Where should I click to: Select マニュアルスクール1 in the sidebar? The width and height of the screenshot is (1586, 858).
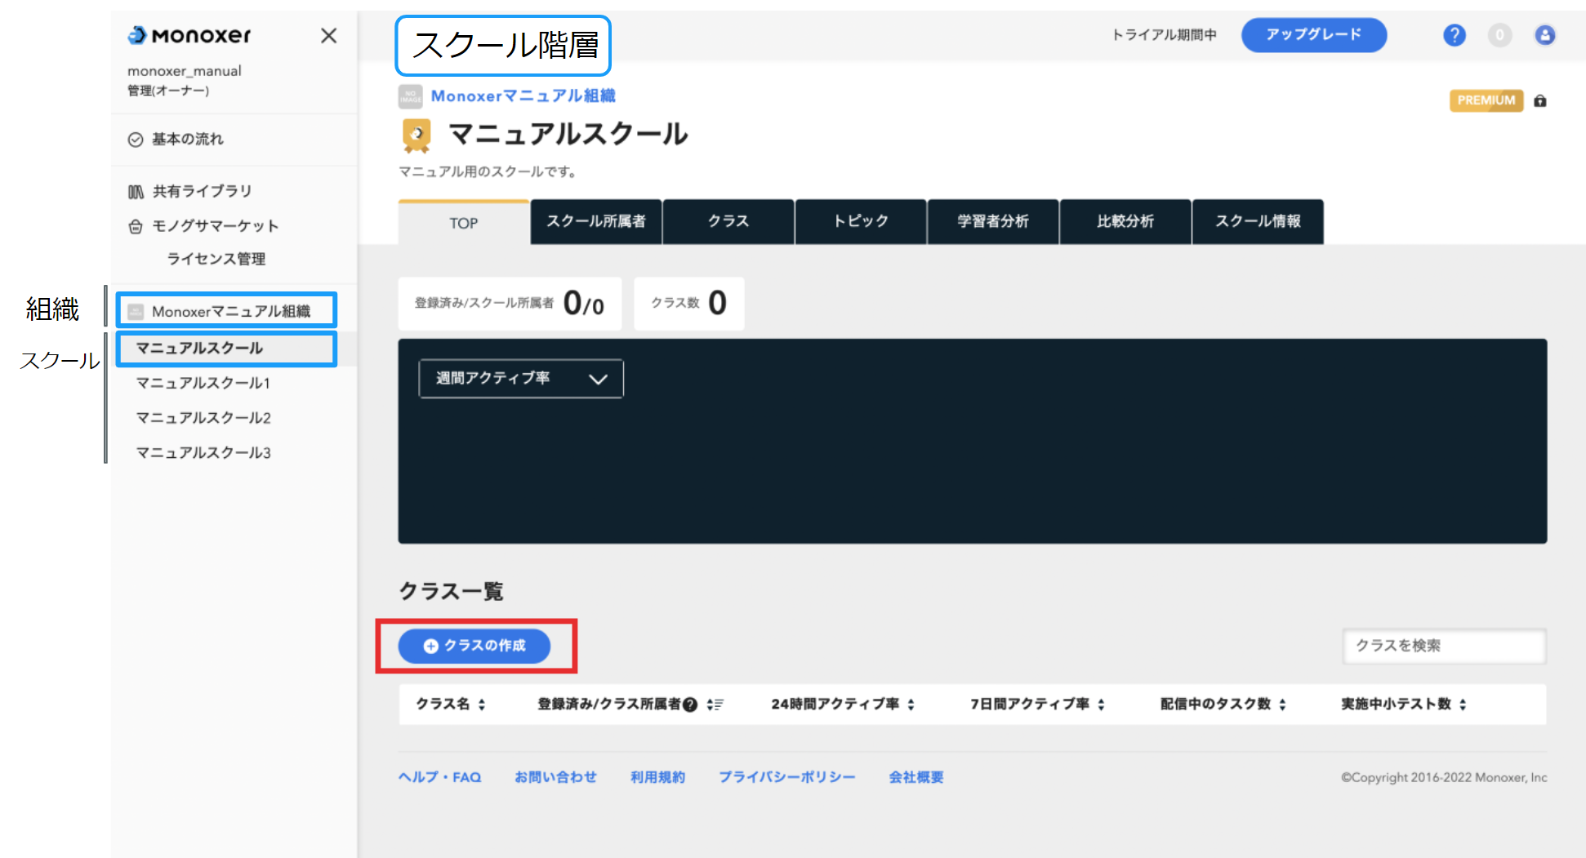[x=203, y=383]
